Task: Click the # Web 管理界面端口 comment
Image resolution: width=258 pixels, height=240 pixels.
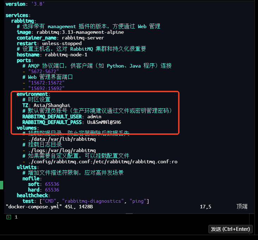Action: [48, 77]
